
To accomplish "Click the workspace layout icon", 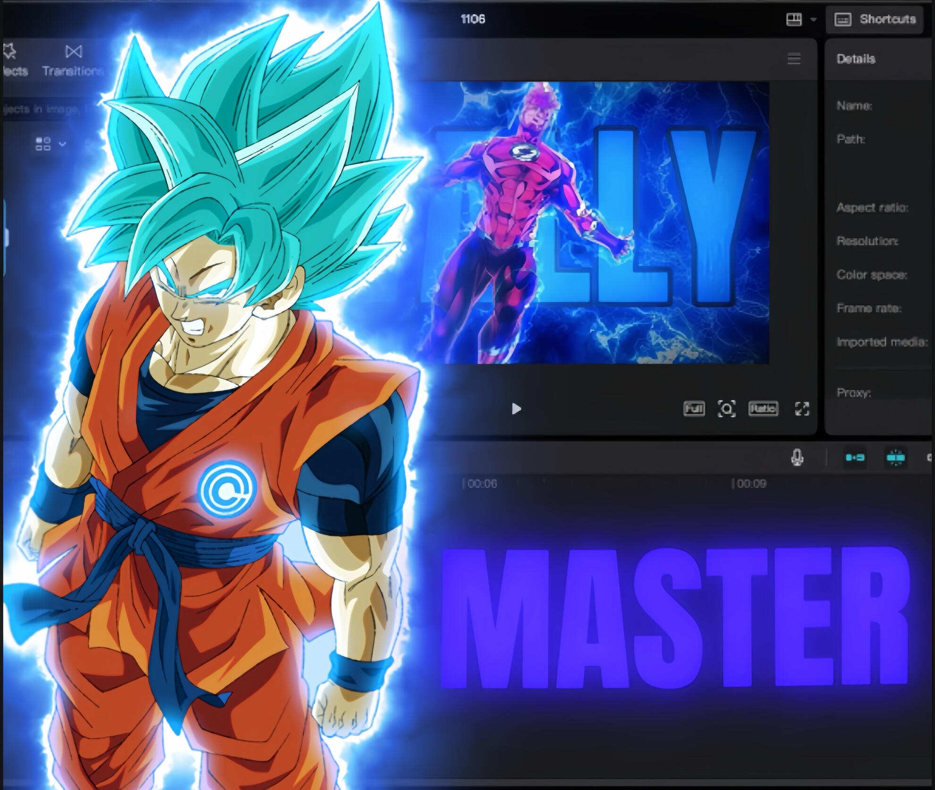I will pos(794,19).
